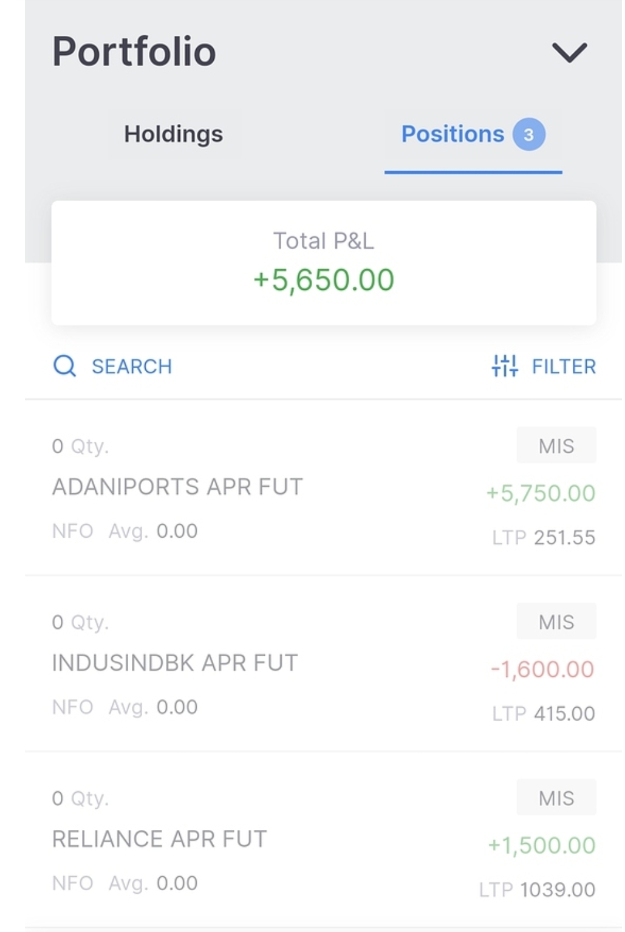Open INDUSINDBK APR FUT position
This screenshot has width=625, height=932.
click(x=175, y=663)
